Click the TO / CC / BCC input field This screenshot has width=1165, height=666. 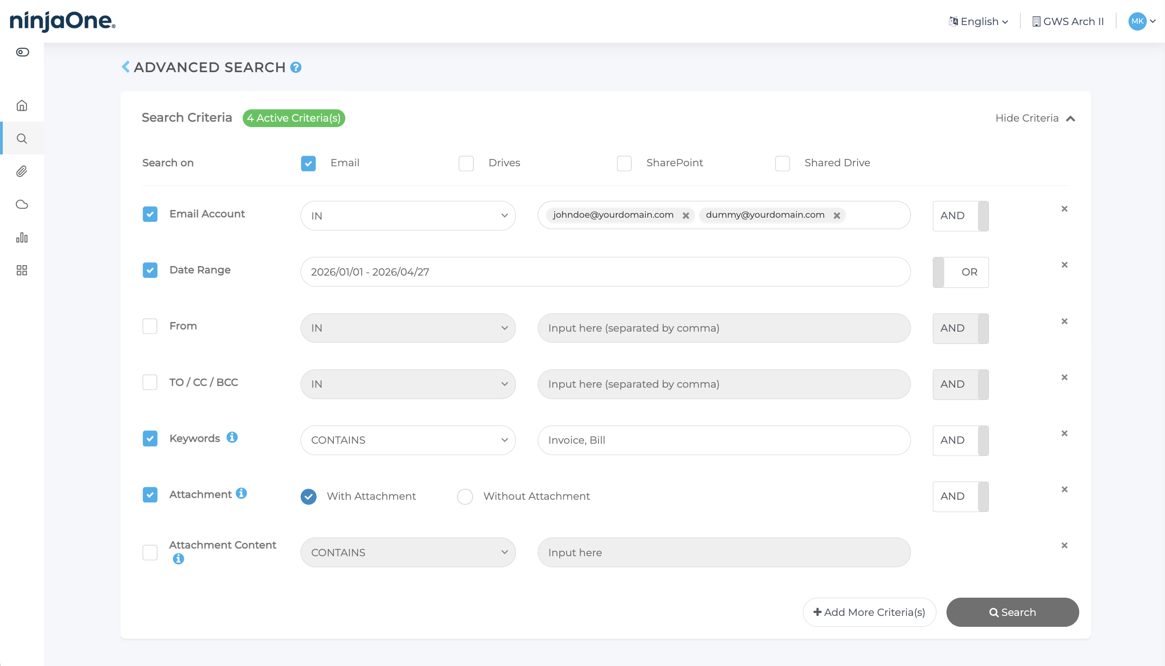click(x=724, y=384)
